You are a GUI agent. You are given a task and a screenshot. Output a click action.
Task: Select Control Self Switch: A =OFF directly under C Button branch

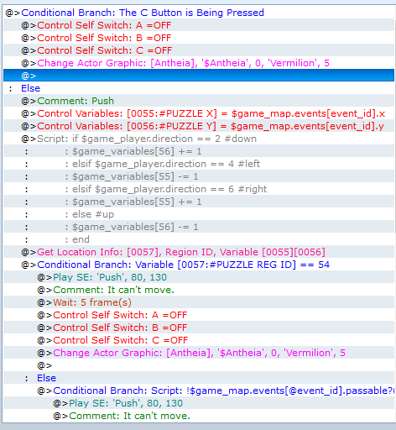tap(199, 25)
